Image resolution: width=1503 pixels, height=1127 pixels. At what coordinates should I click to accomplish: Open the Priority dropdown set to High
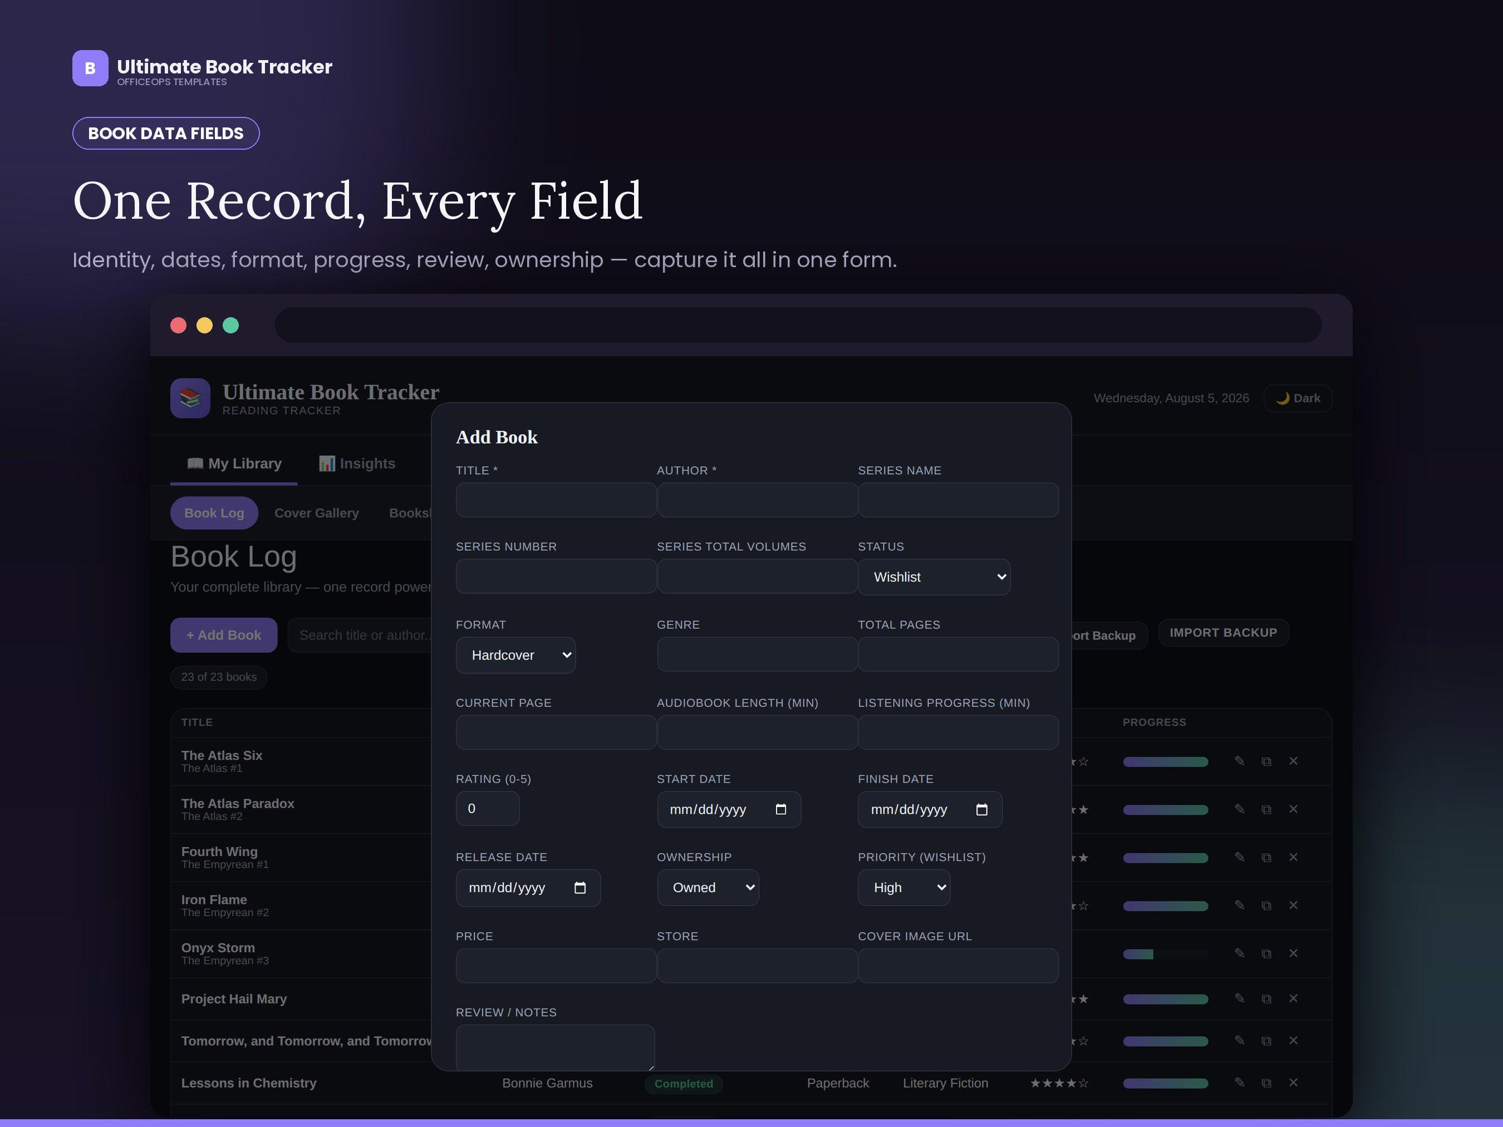point(903,887)
